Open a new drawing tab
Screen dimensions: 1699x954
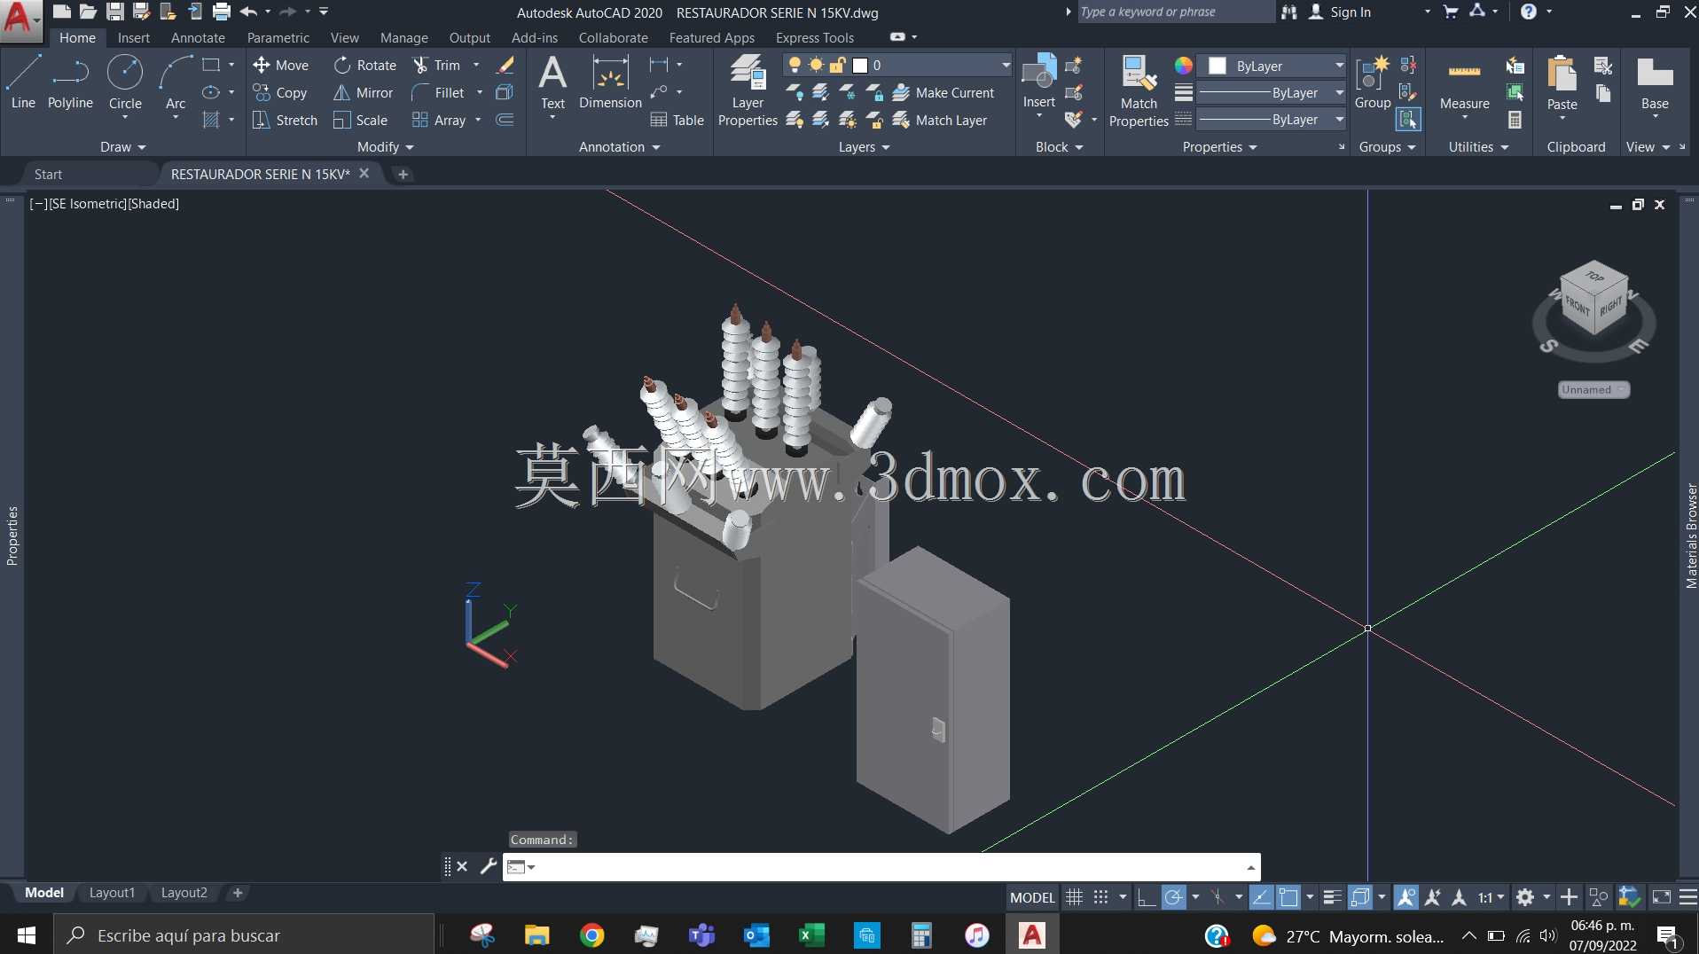(x=403, y=174)
